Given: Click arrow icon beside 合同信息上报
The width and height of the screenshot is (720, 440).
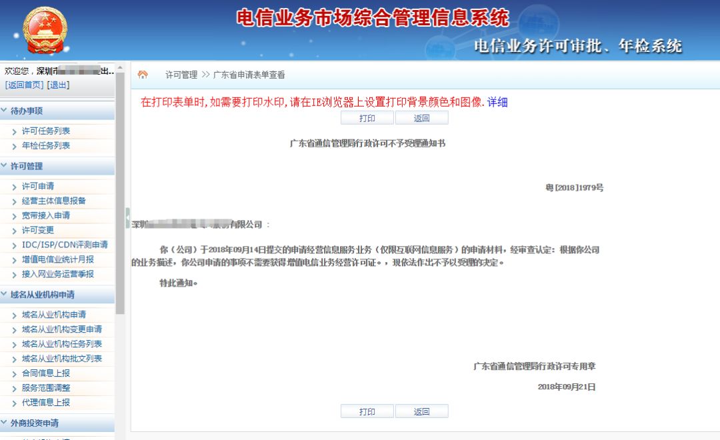Looking at the screenshot, I should tap(14, 374).
